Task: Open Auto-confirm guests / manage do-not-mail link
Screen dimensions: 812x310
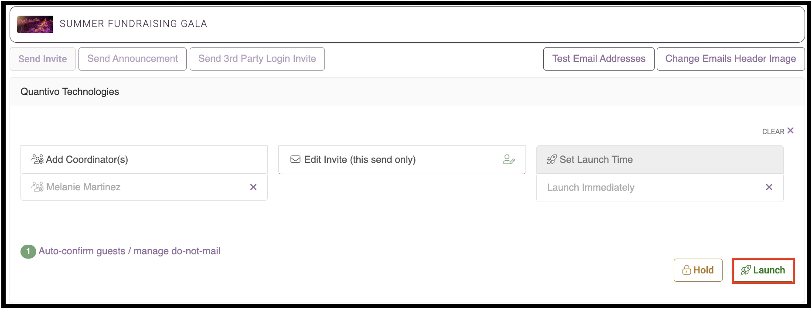Action: [130, 251]
